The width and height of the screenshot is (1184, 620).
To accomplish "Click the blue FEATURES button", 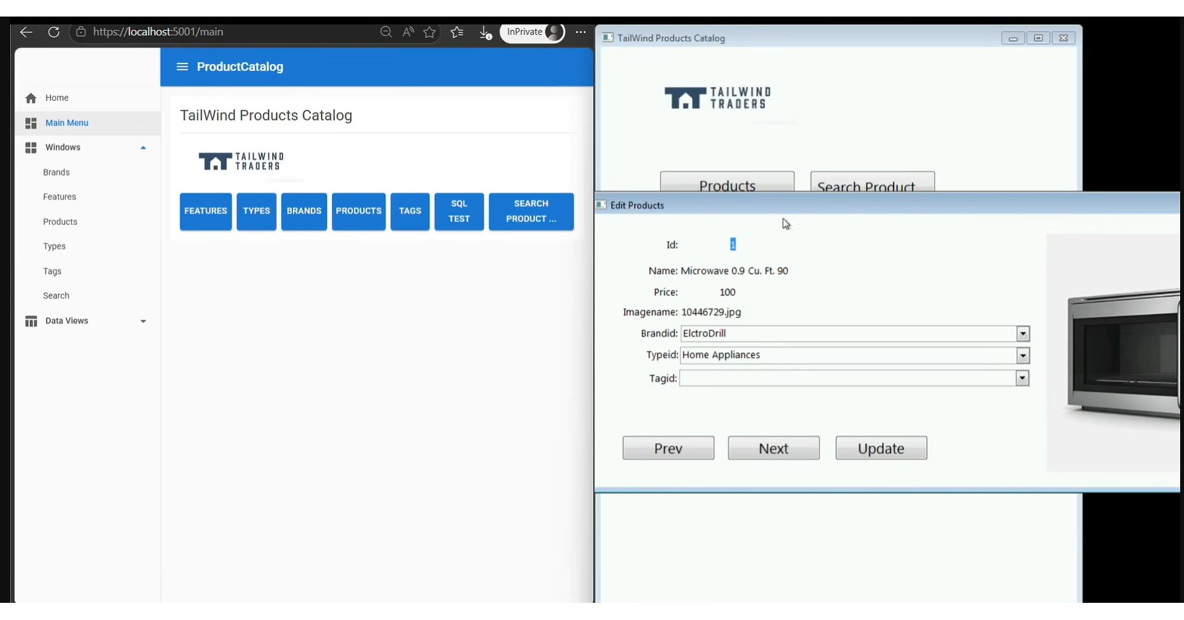I will coord(205,211).
